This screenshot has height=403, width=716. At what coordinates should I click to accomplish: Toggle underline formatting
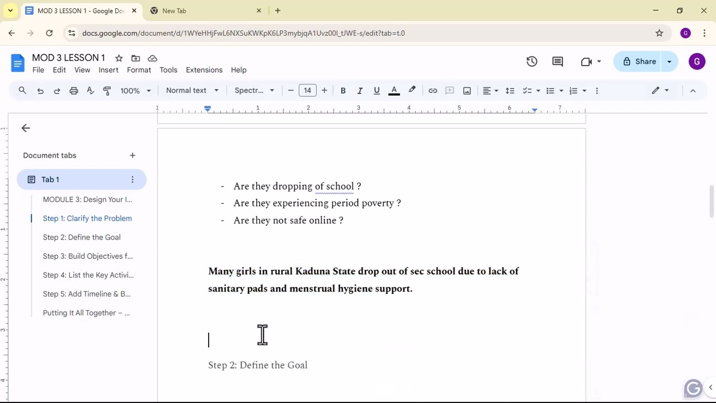(376, 91)
